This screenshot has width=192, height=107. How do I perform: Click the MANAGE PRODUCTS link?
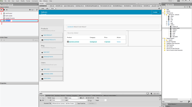tap(50, 40)
